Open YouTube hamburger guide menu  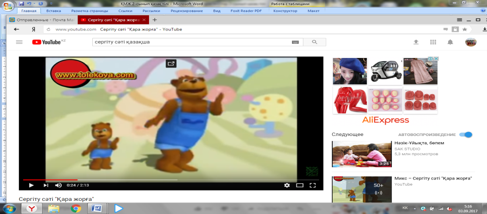[19, 42]
